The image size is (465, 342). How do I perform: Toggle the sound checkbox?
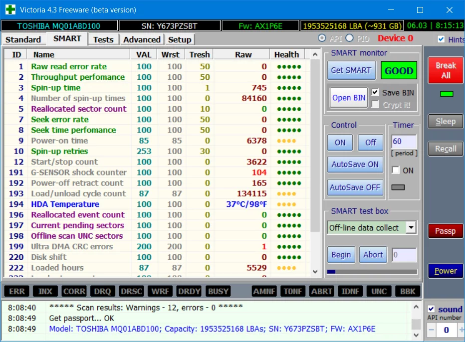pyautogui.click(x=431, y=309)
